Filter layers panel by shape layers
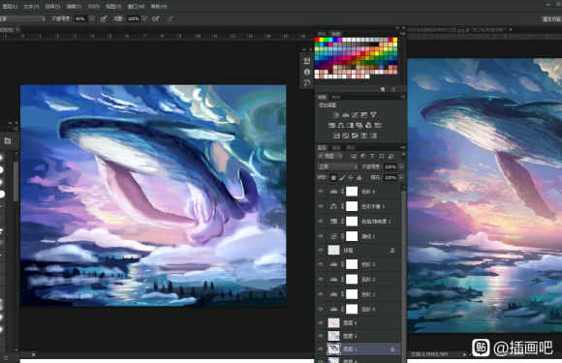562x363 pixels. point(382,156)
